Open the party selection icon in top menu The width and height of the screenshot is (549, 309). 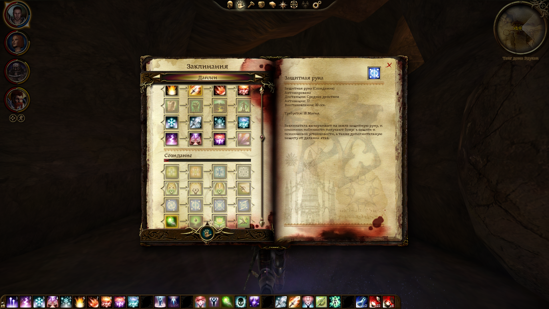coord(305,5)
